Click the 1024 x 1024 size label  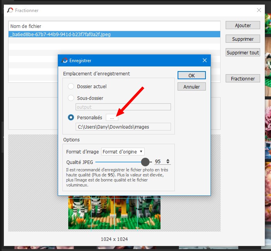pos(114,239)
